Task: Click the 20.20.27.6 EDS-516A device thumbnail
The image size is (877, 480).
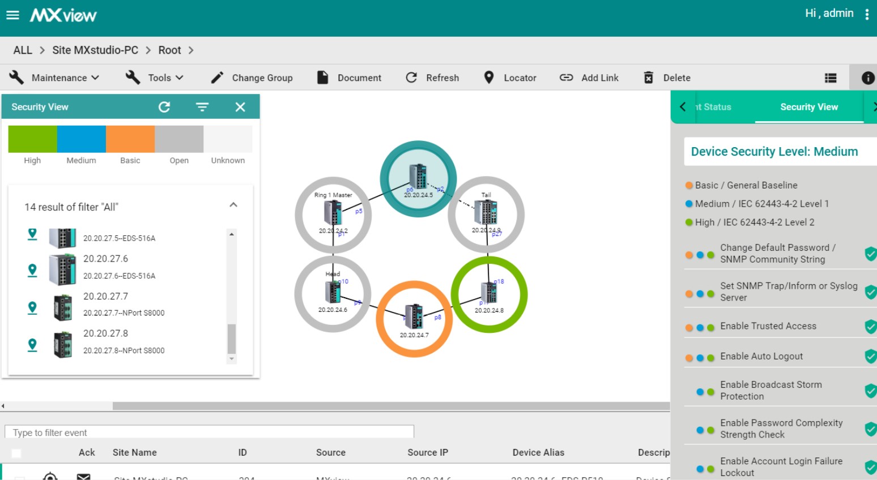Action: point(62,269)
